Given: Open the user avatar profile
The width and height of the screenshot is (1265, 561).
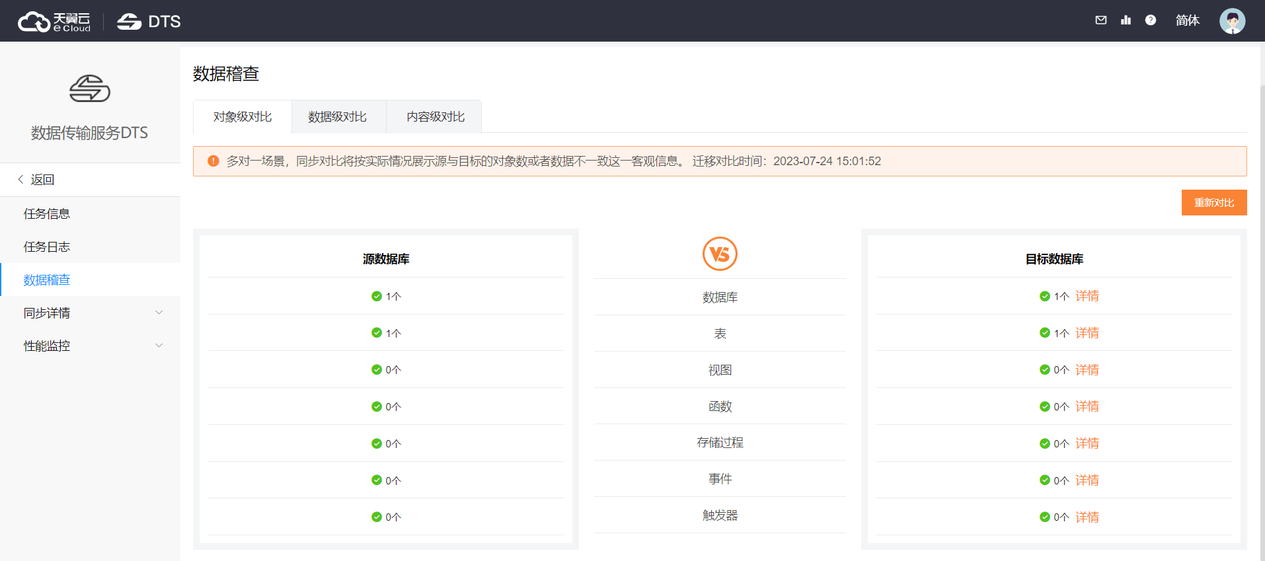Looking at the screenshot, I should click(1232, 21).
